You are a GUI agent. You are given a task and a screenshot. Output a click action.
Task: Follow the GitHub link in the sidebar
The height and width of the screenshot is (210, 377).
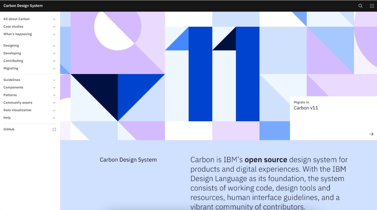[x=9, y=129]
